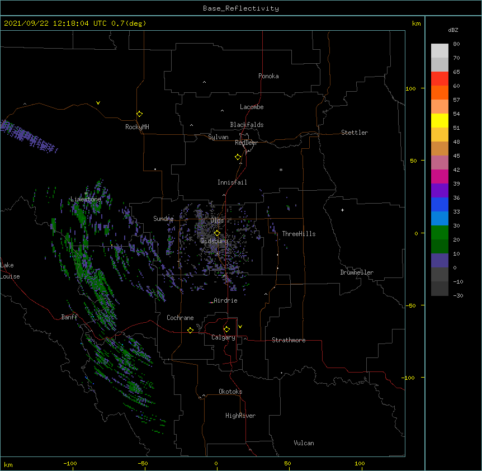This screenshot has width=482, height=471.
Task: Select the Olds label
Action: (x=217, y=220)
